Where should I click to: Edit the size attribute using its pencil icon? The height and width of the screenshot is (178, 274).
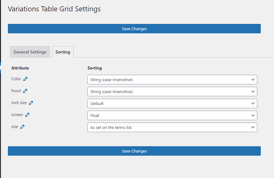pos(22,127)
